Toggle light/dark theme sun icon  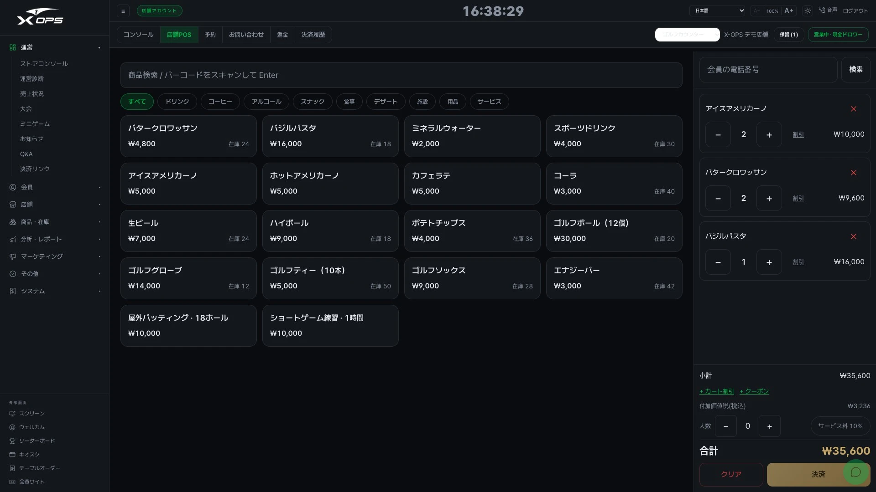coord(808,11)
